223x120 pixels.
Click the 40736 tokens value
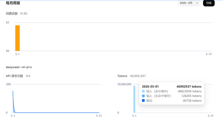(192, 101)
